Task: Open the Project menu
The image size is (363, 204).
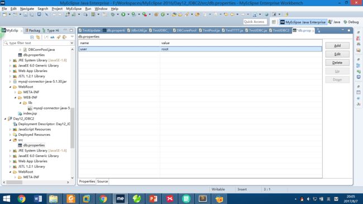Action: click(57, 8)
